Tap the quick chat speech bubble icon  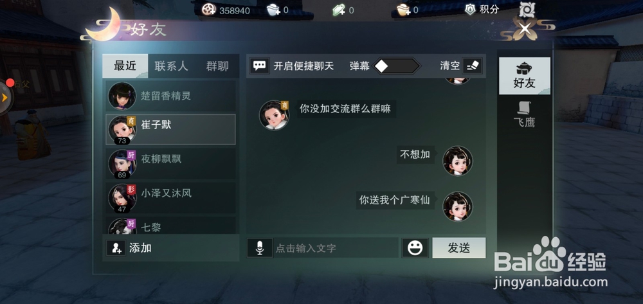tap(260, 66)
